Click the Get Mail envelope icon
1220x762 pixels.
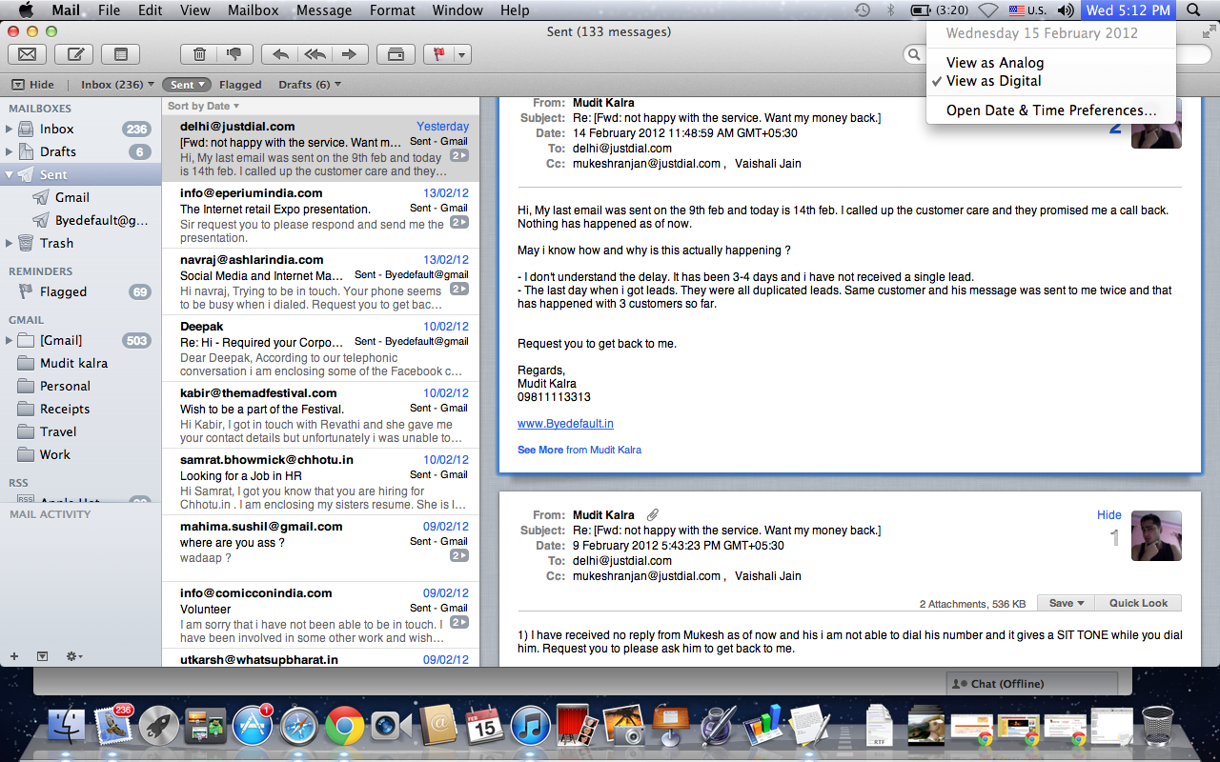point(27,54)
